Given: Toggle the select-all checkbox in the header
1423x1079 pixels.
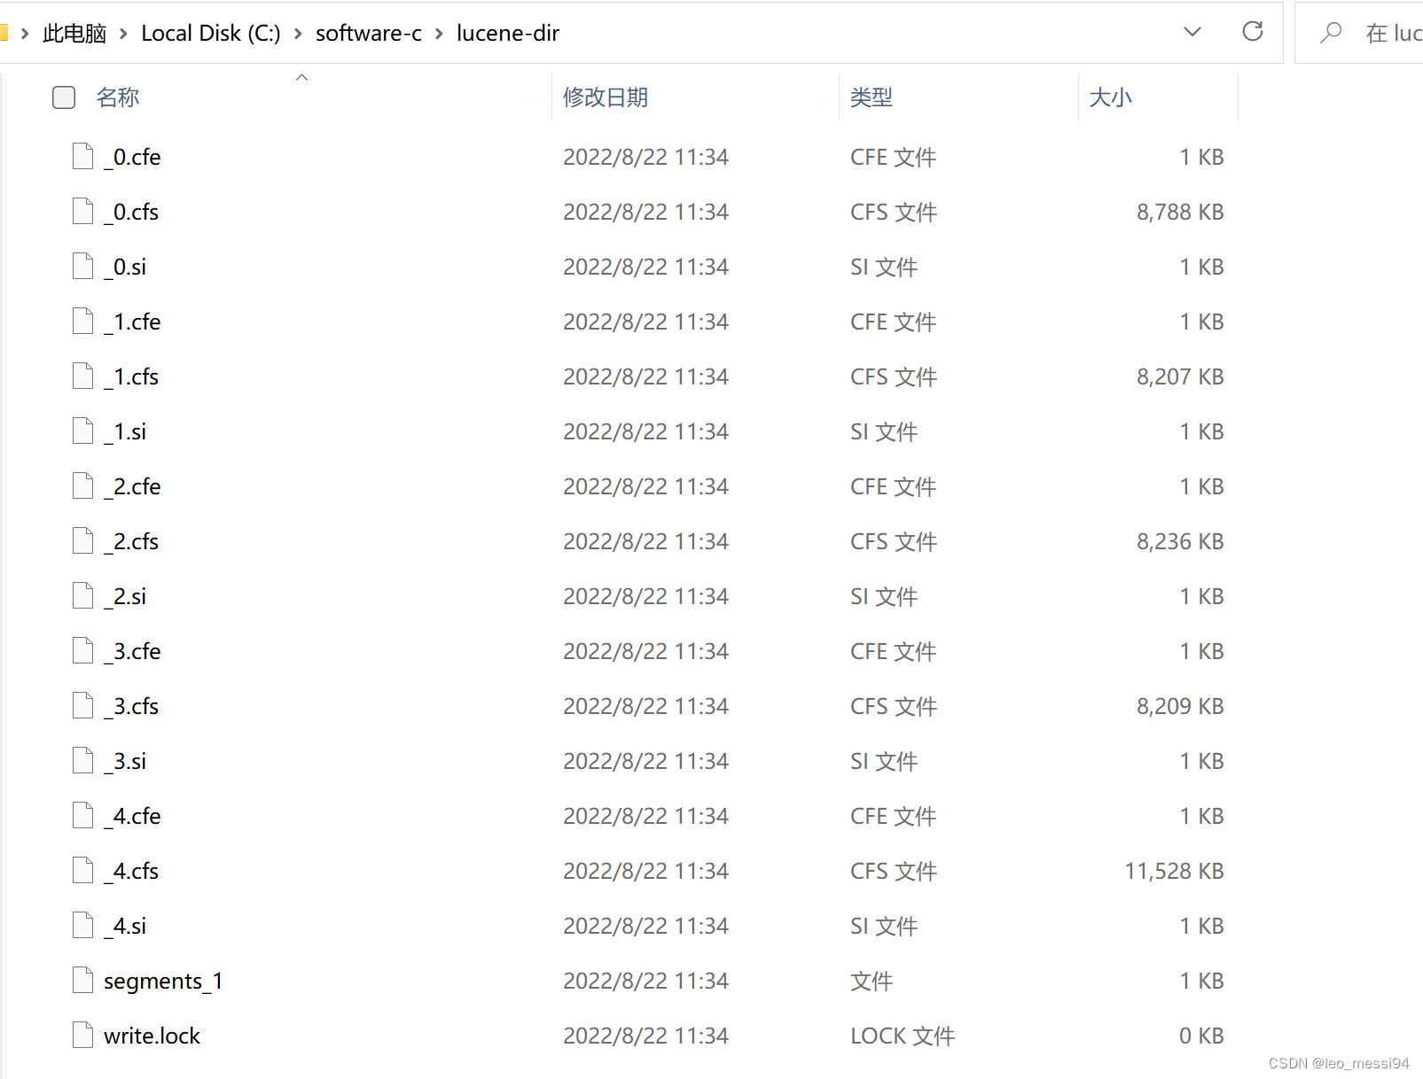Looking at the screenshot, I should click(x=63, y=97).
